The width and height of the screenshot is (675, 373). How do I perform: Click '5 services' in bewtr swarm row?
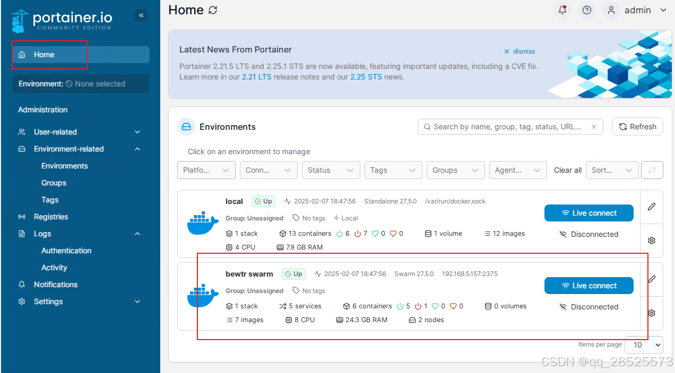click(300, 306)
